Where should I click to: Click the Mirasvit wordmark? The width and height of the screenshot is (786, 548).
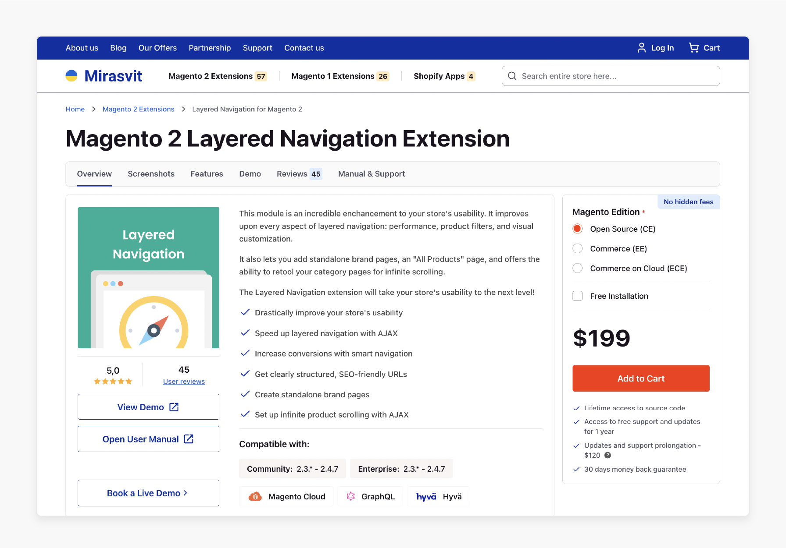tap(113, 76)
